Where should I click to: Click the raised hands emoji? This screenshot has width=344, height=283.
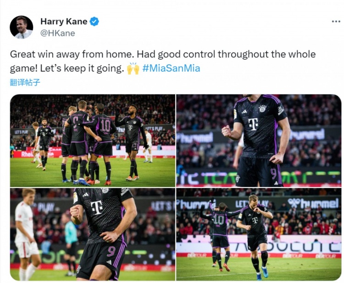pos(133,68)
